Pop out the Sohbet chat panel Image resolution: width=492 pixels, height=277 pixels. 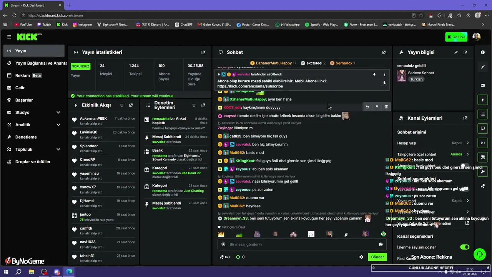[384, 52]
